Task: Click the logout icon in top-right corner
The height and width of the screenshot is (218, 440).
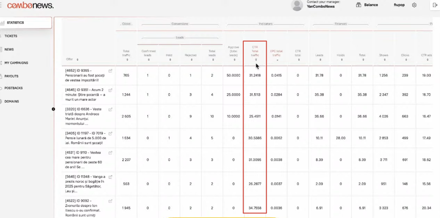Action: (435, 5)
